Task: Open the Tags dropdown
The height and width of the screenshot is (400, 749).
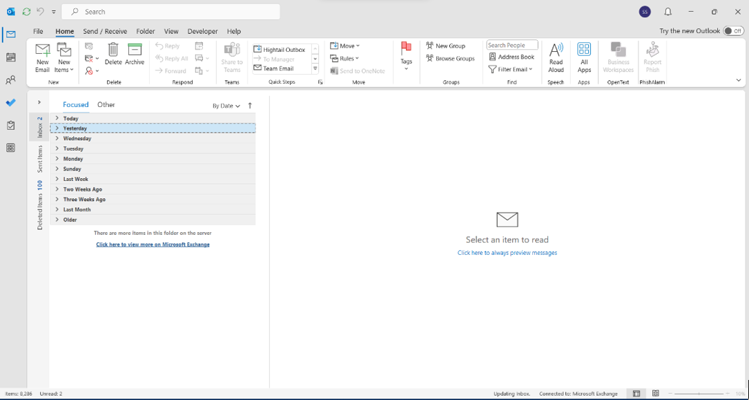Action: [x=406, y=58]
